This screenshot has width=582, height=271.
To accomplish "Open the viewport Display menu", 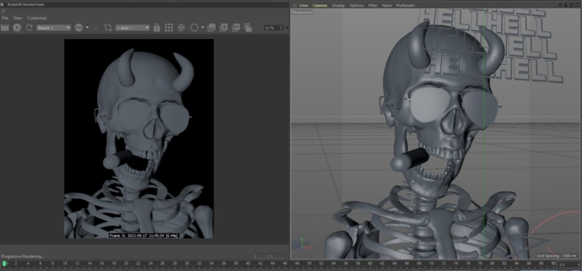I will [x=338, y=6].
